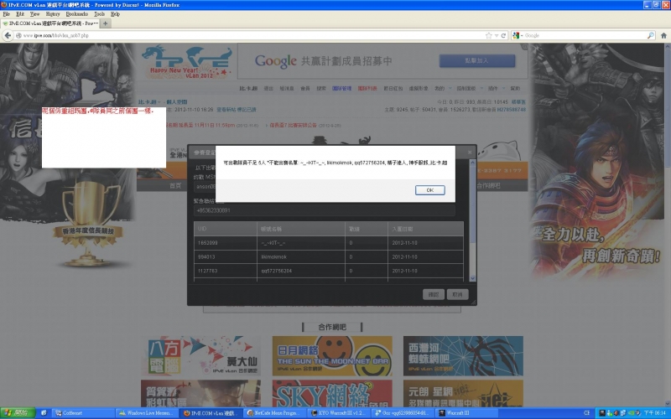Focus the Google search box
The width and height of the screenshot is (671, 419).
(x=585, y=35)
